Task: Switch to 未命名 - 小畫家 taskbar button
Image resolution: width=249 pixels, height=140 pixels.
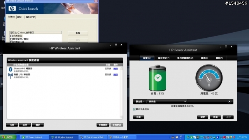Action: click(122, 137)
